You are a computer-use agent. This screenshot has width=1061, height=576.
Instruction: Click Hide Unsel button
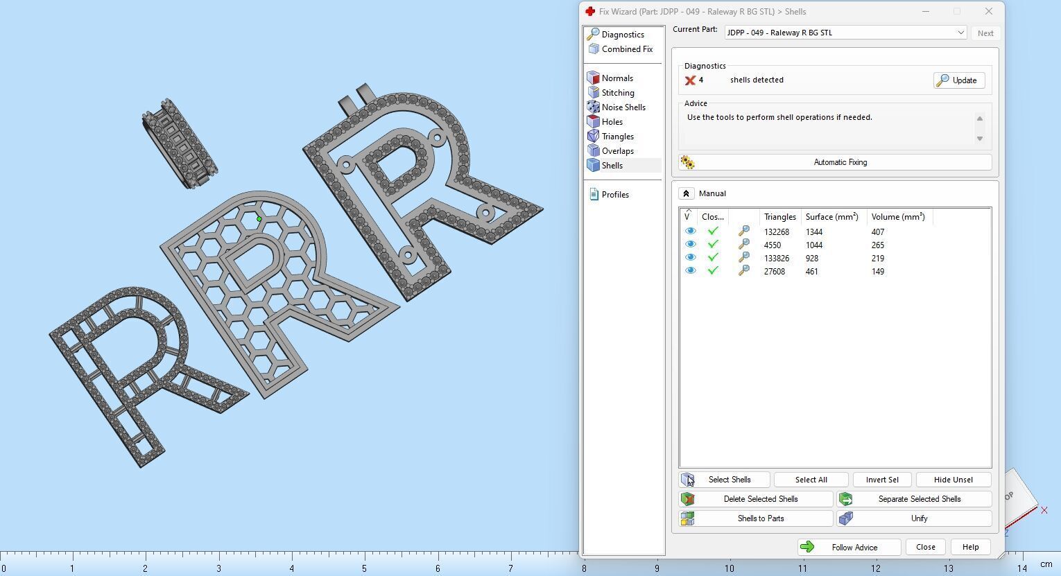[x=953, y=480]
